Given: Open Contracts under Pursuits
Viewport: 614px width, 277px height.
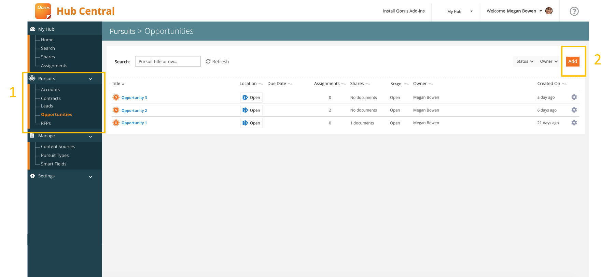Looking at the screenshot, I should point(51,99).
